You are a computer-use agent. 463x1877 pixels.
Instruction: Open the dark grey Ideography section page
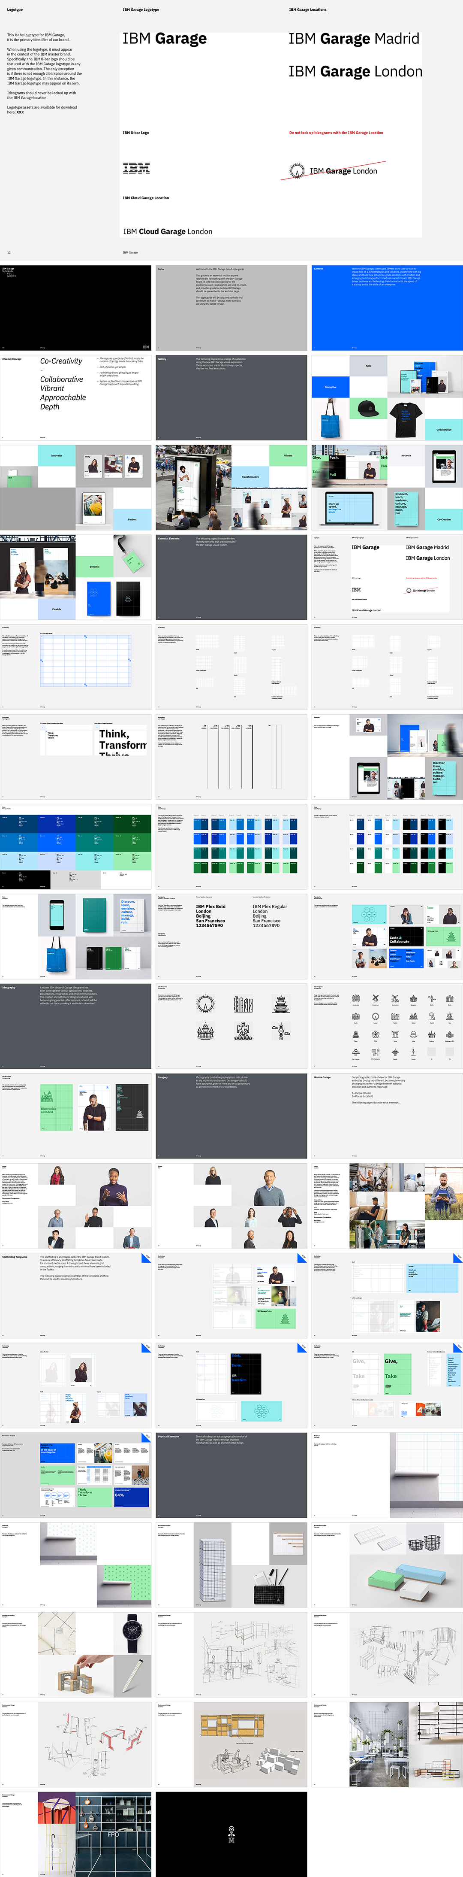[x=76, y=1026]
